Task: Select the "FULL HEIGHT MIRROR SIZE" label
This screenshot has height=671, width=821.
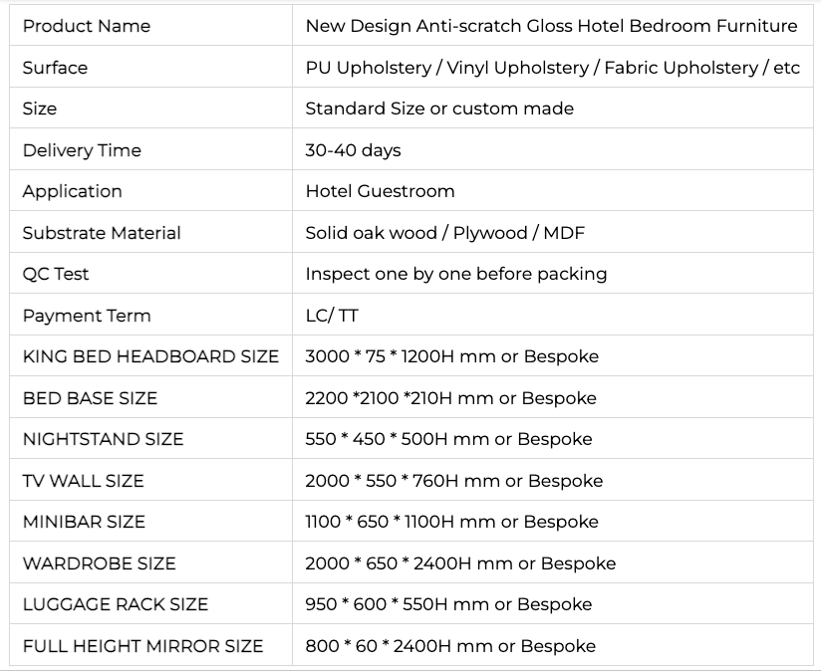Action: [142, 646]
